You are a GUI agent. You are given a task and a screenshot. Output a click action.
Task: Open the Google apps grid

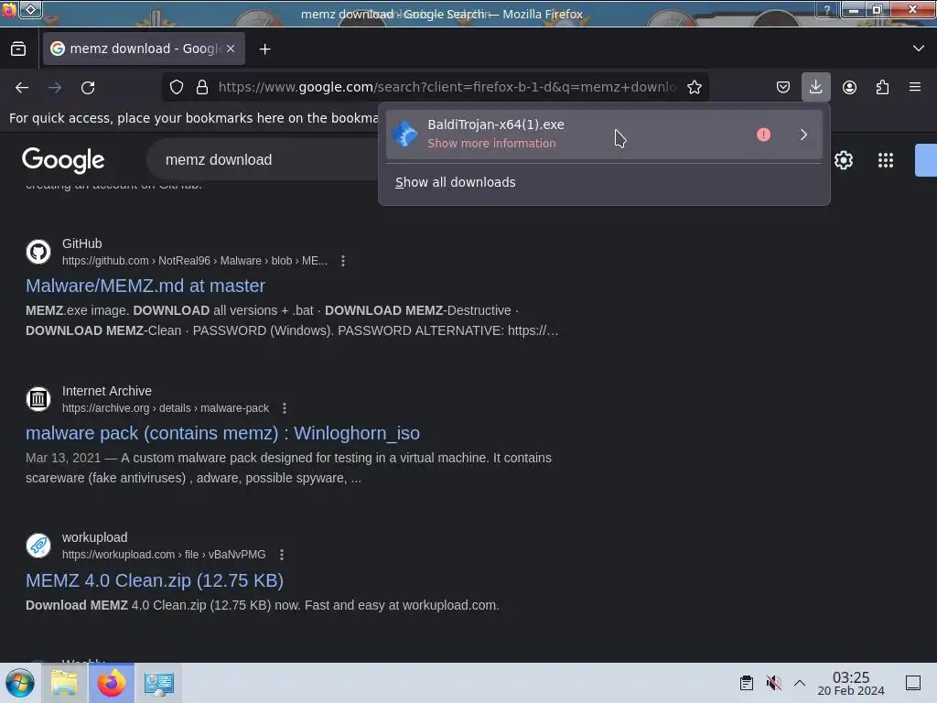click(x=885, y=160)
